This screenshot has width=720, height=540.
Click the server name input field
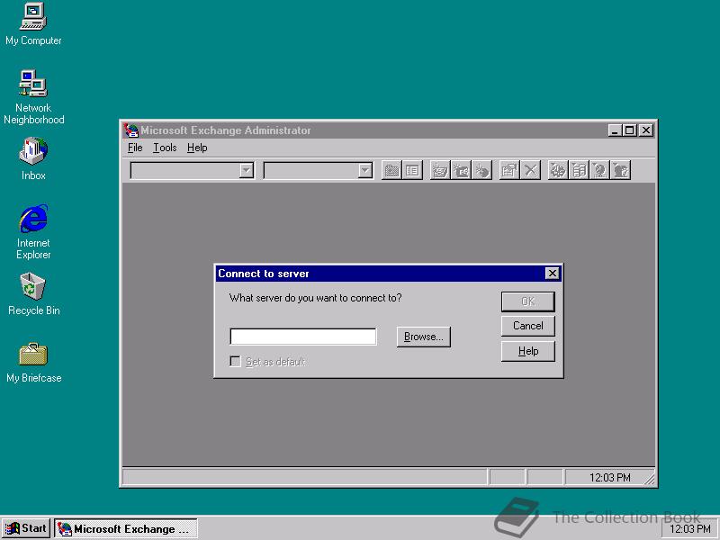[303, 337]
